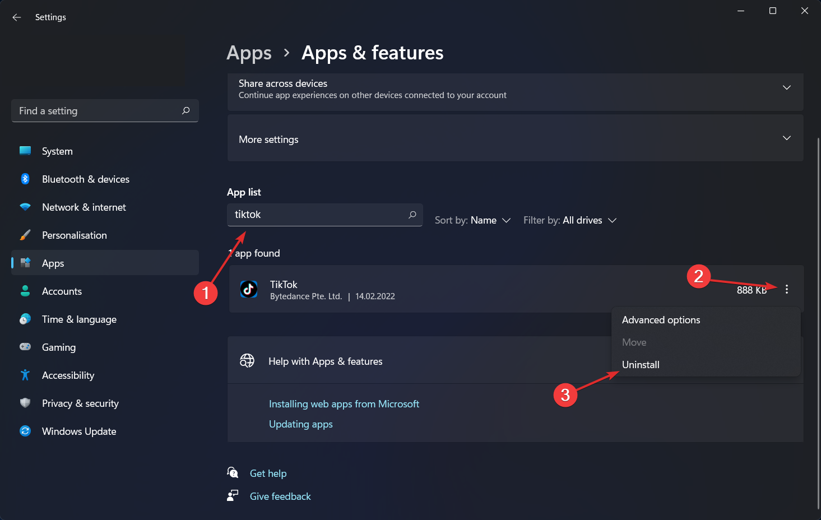Click the TikTok app icon

coord(249,289)
